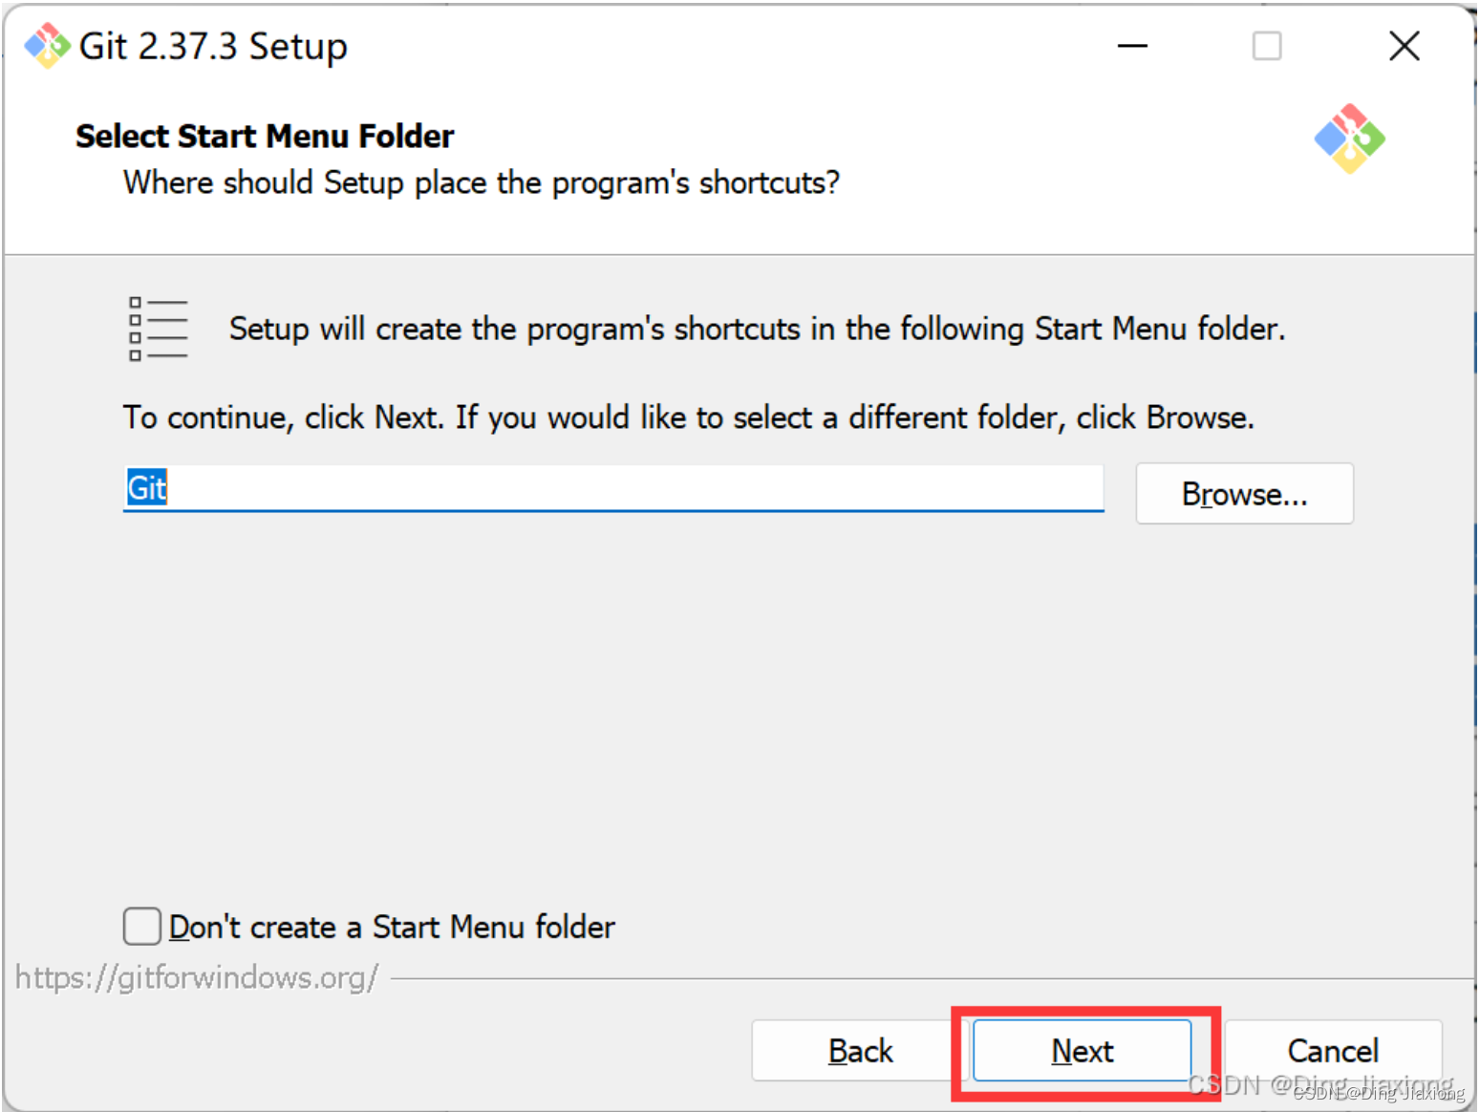Enable Don't create a Start Menu folder
This screenshot has height=1112, width=1480.
(x=142, y=926)
